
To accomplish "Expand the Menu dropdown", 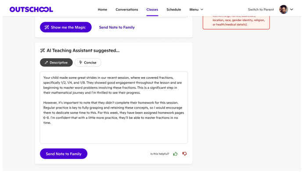I will pos(196,9).
